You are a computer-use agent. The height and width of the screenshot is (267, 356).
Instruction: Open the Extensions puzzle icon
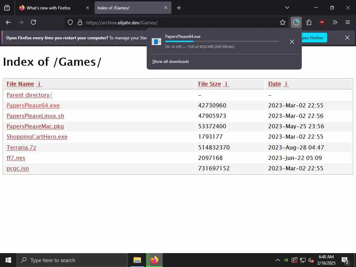click(x=309, y=22)
